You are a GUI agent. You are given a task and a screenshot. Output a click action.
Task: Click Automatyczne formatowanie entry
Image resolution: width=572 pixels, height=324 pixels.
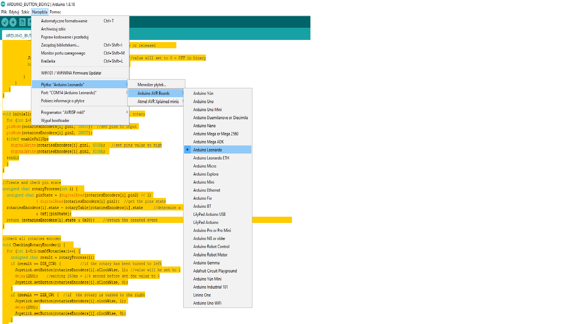coord(64,21)
